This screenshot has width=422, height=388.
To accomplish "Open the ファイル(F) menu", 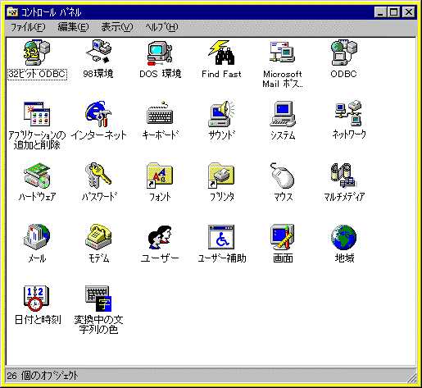I will tap(27, 27).
